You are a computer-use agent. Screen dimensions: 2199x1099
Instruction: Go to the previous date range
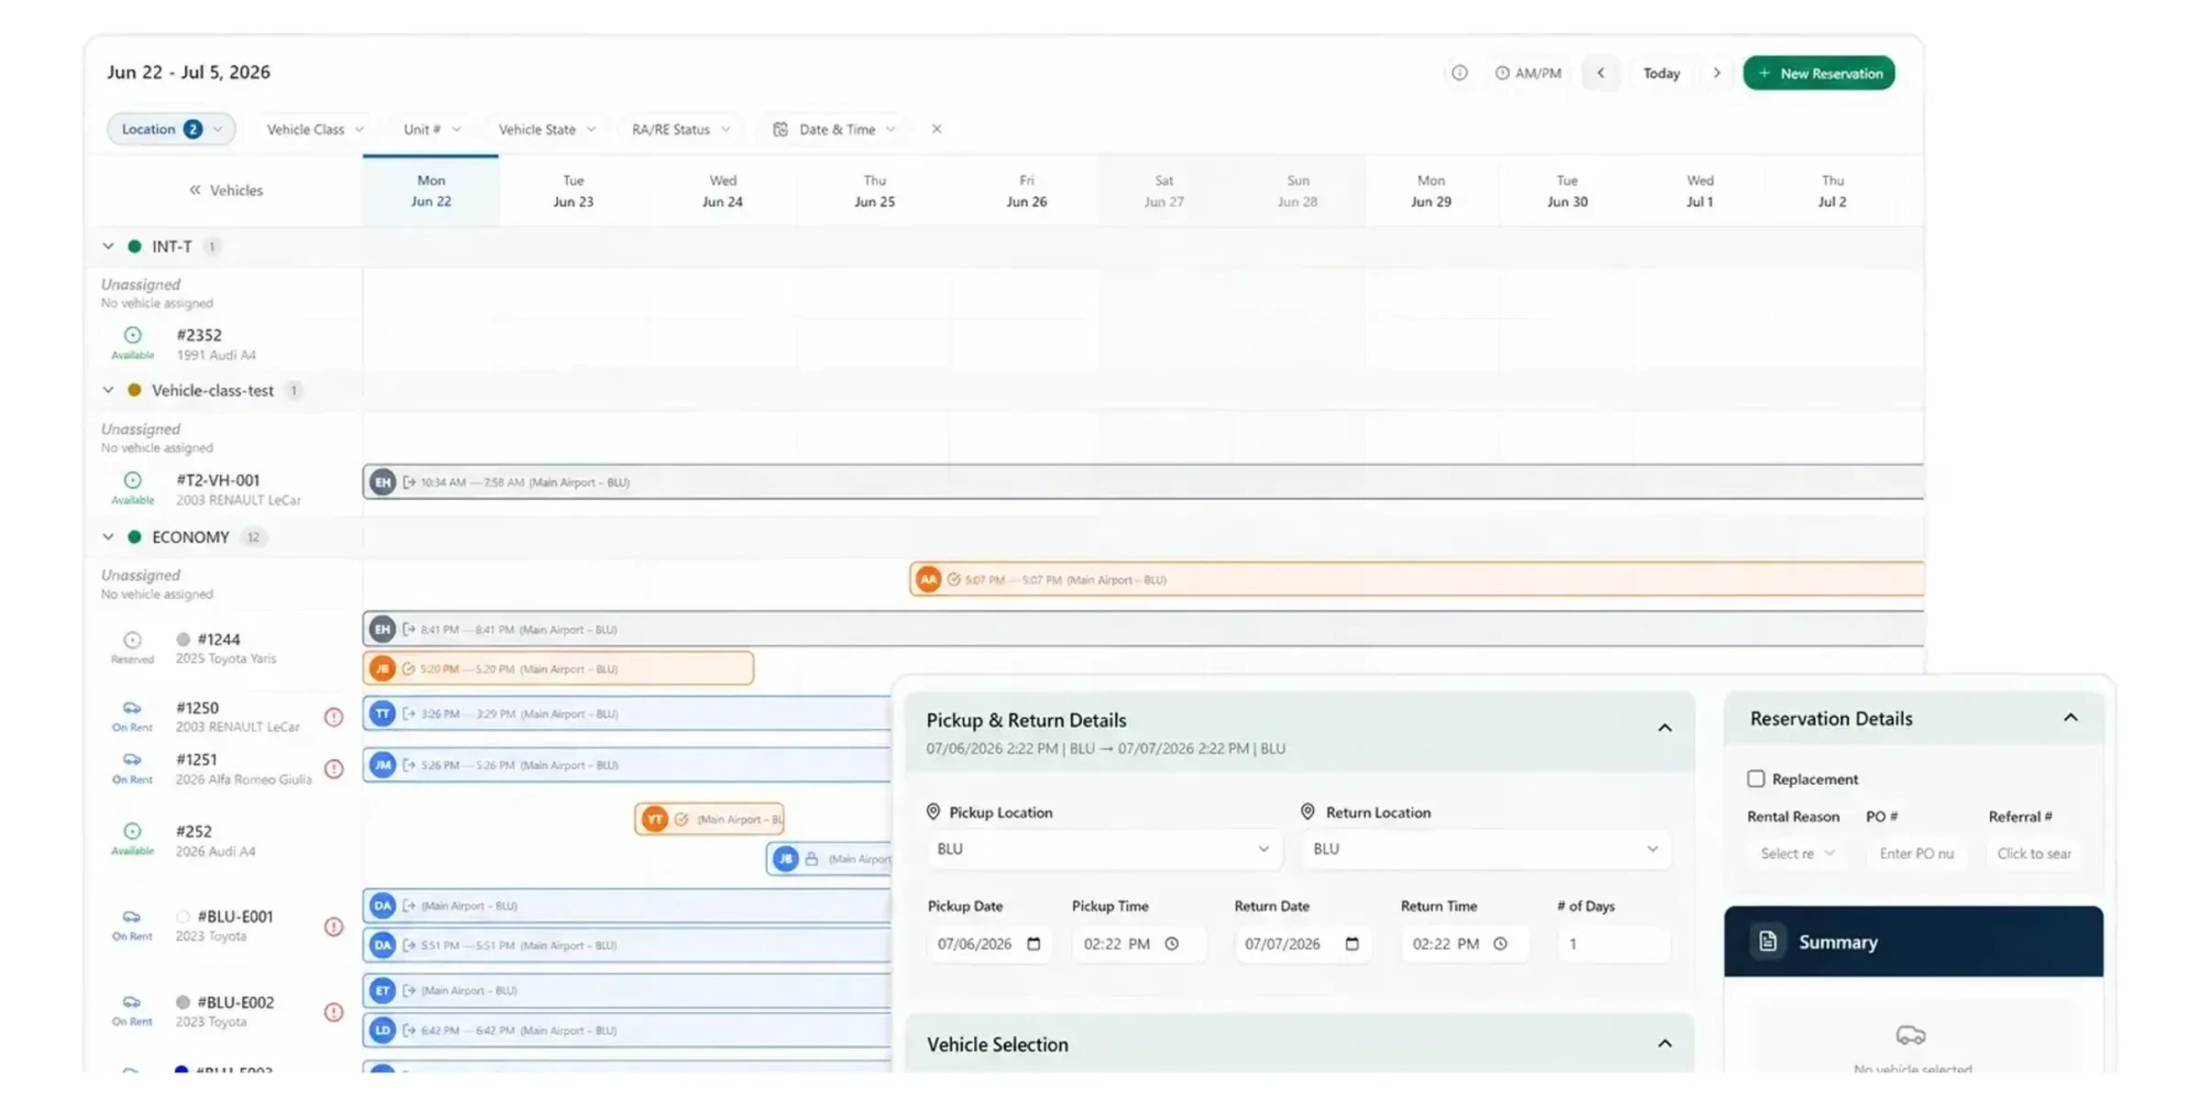point(1601,73)
